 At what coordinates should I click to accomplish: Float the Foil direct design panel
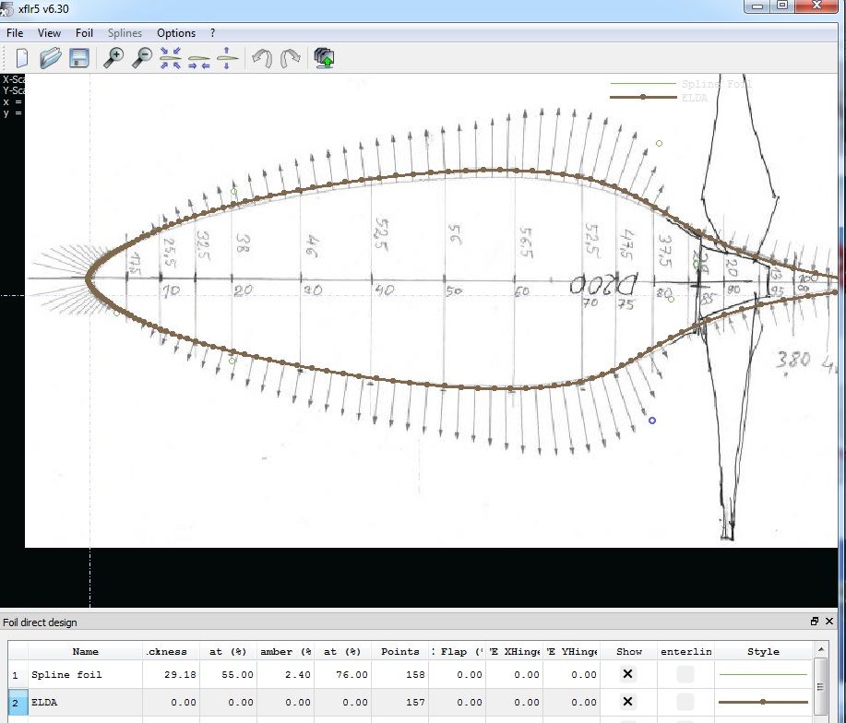(815, 622)
